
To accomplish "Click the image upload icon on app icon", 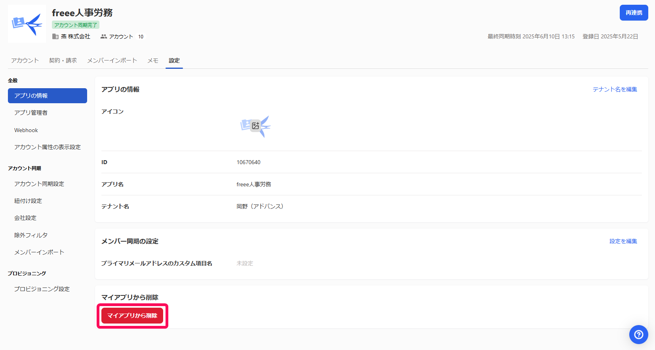I will click(x=255, y=126).
